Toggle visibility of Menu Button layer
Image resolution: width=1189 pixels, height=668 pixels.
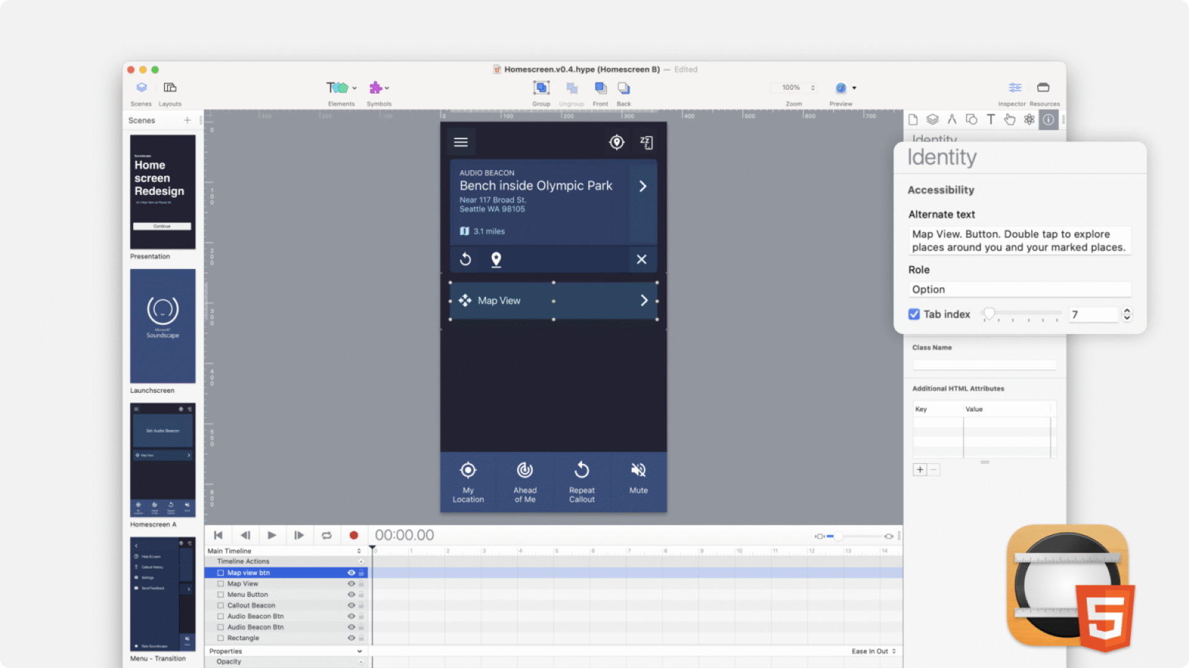[x=351, y=595]
